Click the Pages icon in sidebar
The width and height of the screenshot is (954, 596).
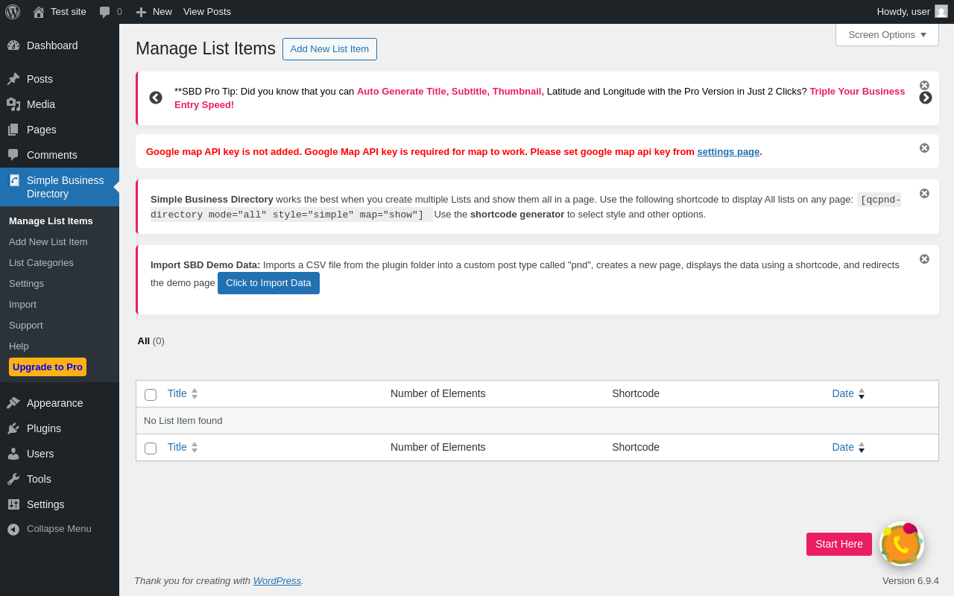point(13,130)
